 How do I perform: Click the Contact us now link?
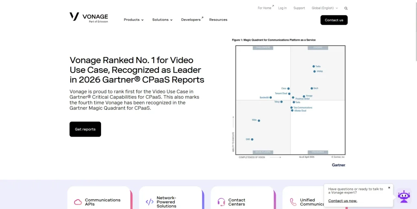[342, 201]
